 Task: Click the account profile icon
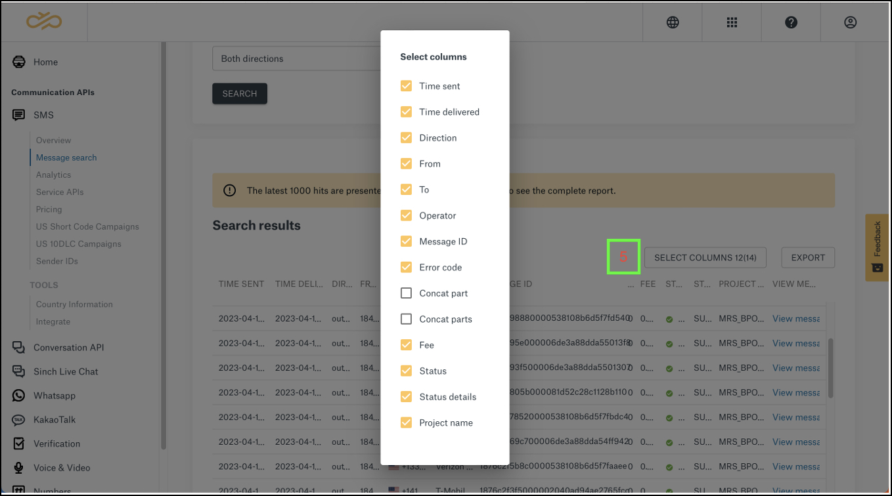click(x=850, y=22)
